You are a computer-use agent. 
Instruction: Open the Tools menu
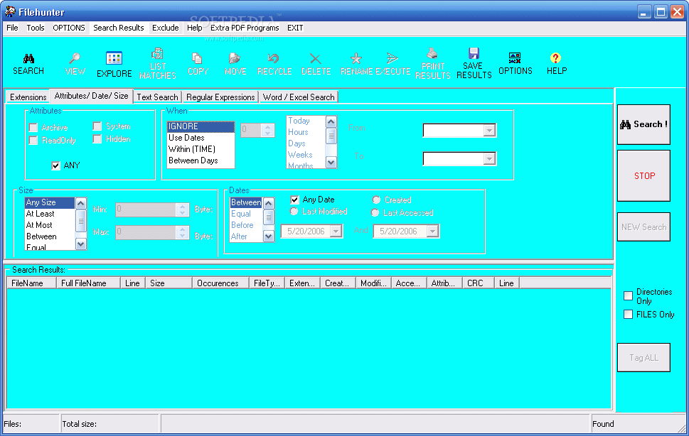[35, 28]
